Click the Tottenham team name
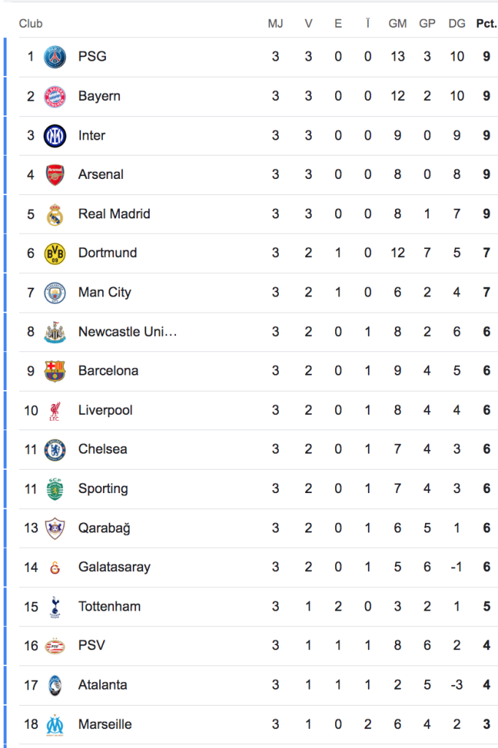Image resolution: width=498 pixels, height=748 pixels. [110, 606]
